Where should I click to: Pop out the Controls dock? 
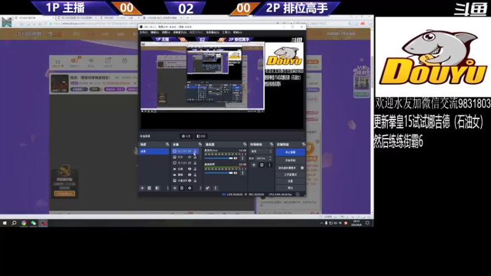[x=303, y=144]
